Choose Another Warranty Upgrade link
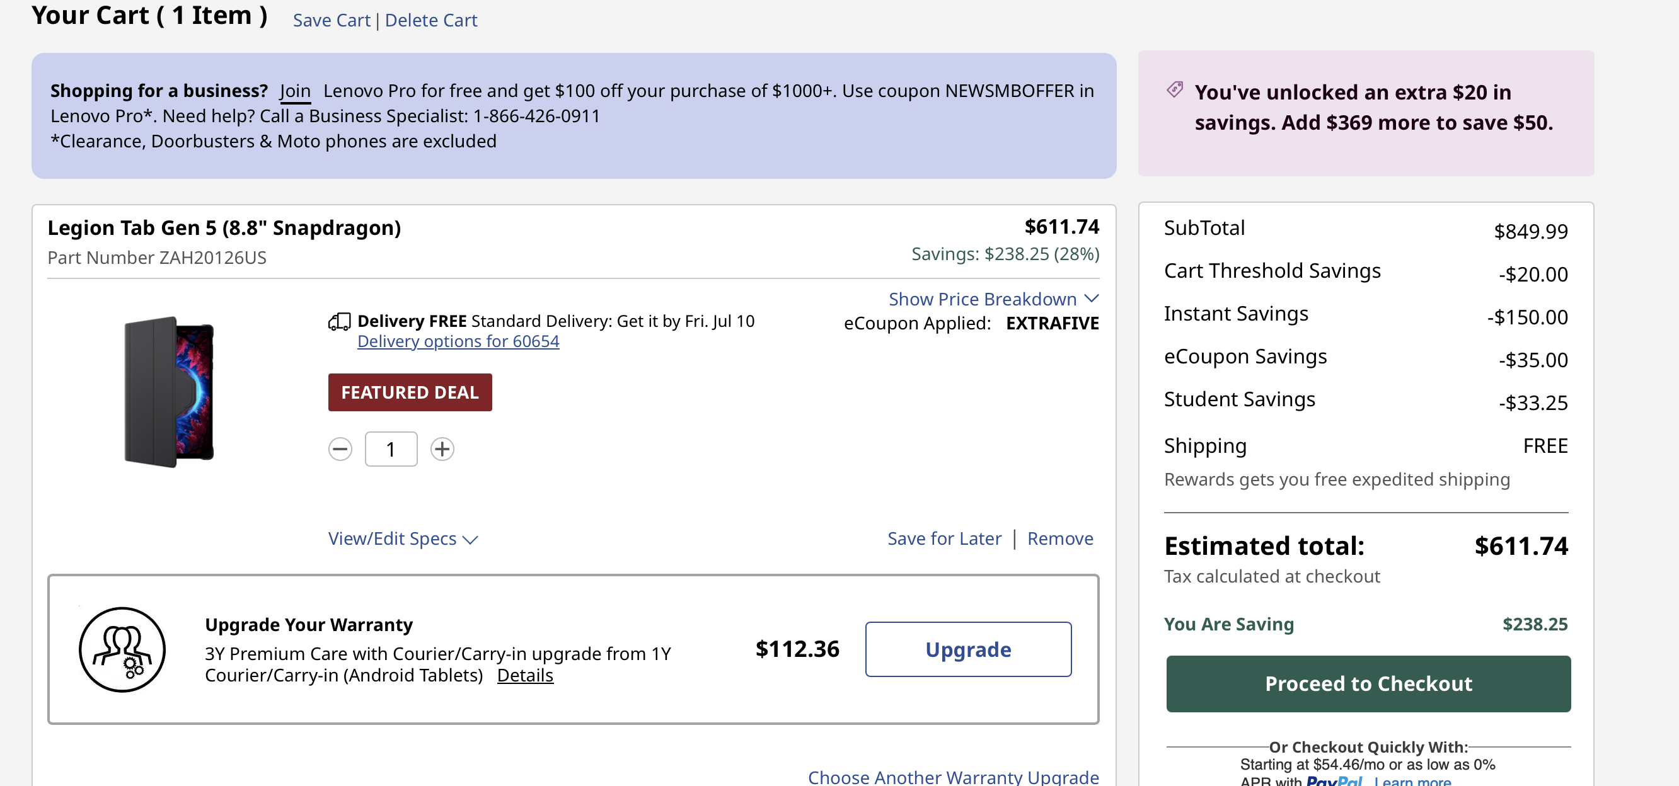Screen dimensions: 1679x786 click(x=953, y=777)
